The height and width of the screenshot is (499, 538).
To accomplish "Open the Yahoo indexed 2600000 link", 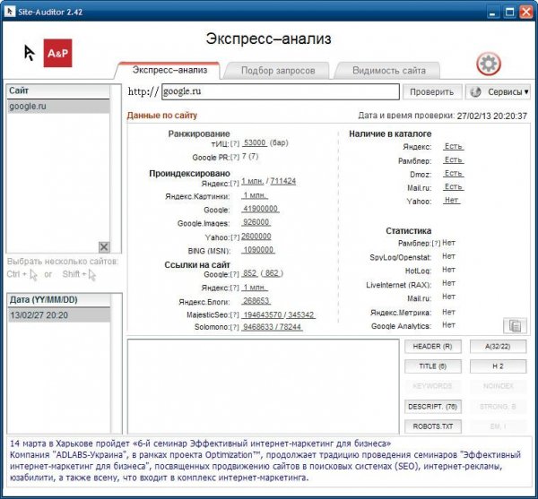I will coord(256,237).
